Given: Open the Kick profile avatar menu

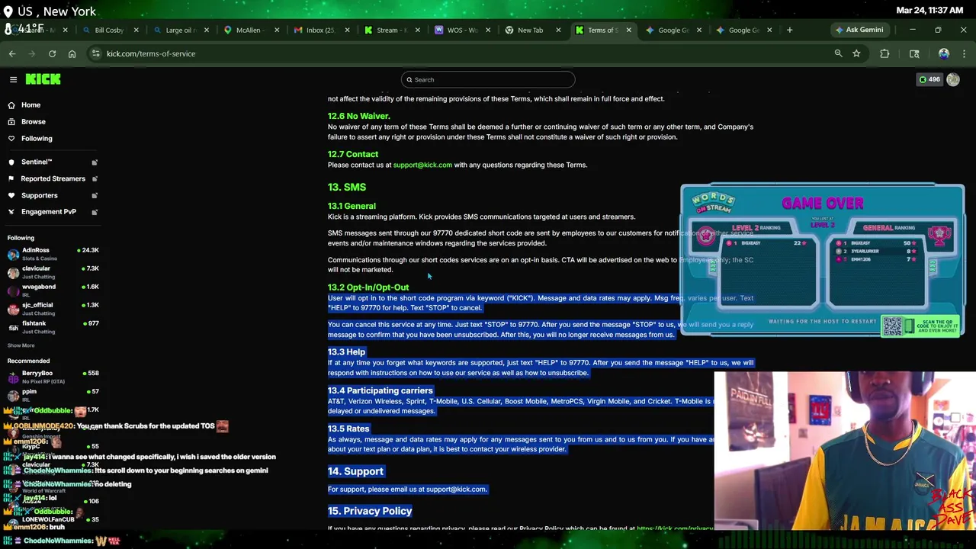Looking at the screenshot, I should 953,79.
